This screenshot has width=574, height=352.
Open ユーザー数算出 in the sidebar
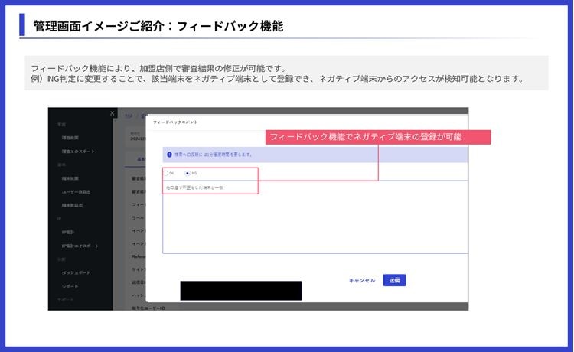pos(76,192)
